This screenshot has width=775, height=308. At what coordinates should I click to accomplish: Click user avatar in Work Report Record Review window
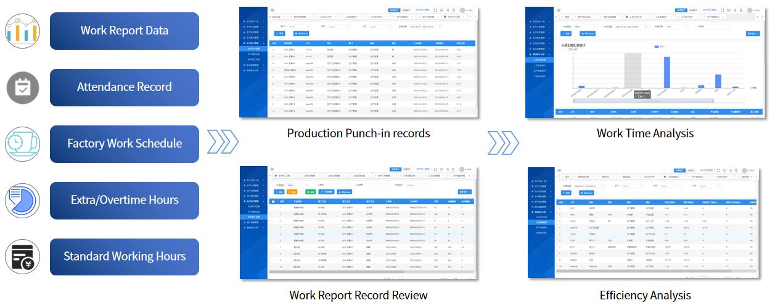[462, 169]
